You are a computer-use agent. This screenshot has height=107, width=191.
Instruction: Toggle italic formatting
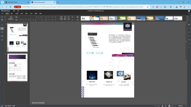click(x=23, y=20)
